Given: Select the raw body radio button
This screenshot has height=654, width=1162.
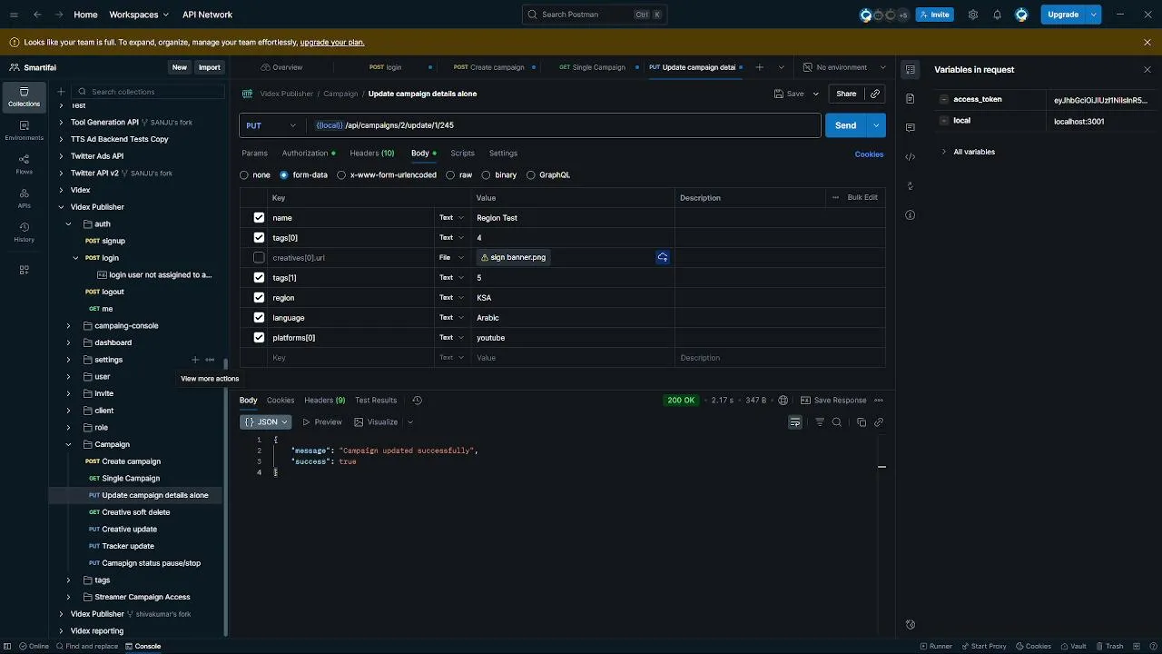Looking at the screenshot, I should (450, 175).
